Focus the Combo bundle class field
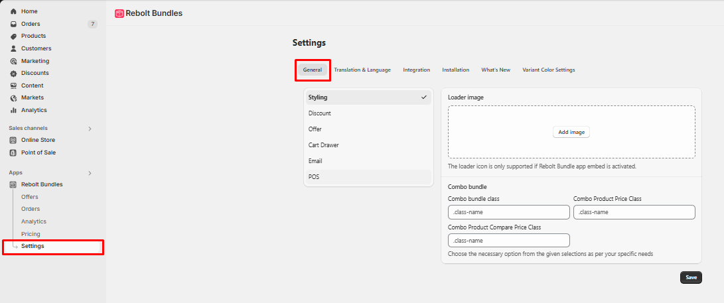The height and width of the screenshot is (303, 724). pos(509,212)
